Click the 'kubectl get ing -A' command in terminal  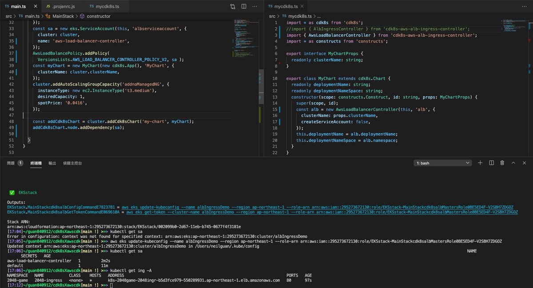pyautogui.click(x=131, y=270)
